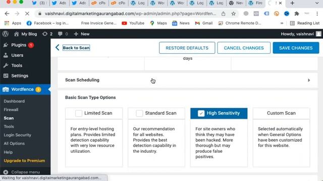The height and width of the screenshot is (181, 323).
Task: Open Users in the sidebar
Action: point(17,55)
